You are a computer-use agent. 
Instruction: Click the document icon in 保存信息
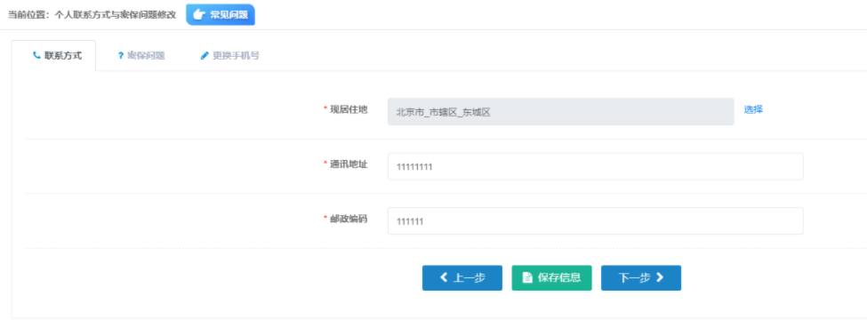pos(527,277)
